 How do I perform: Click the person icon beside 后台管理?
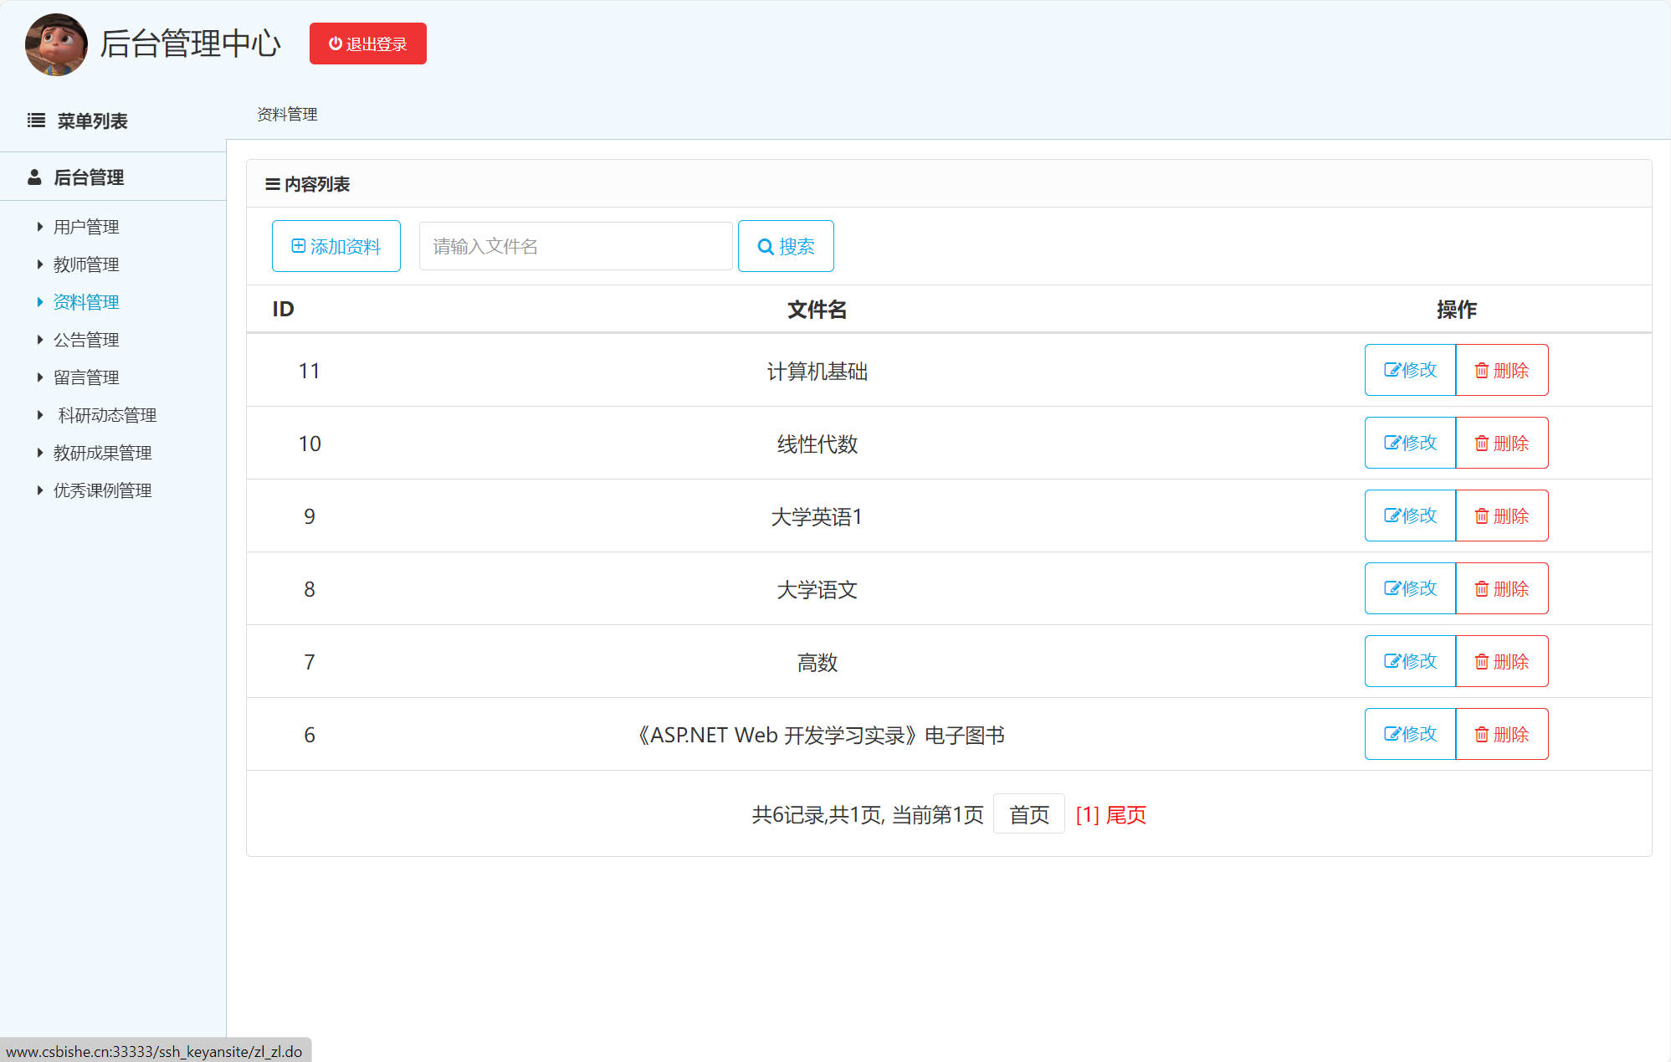(34, 177)
